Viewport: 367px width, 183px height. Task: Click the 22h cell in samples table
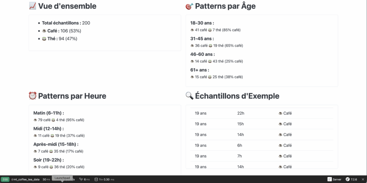pyautogui.click(x=241, y=113)
